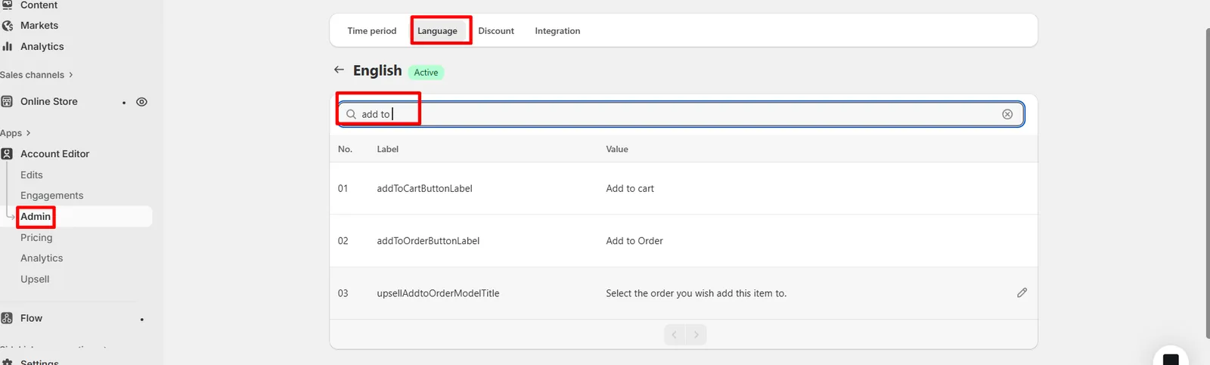This screenshot has height=365, width=1210.
Task: Open Content in the sidebar
Action: [39, 5]
